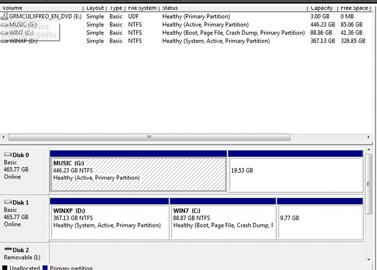Image resolution: width=377 pixels, height=270 pixels.
Task: Click the disk pane scroll up arrow
Action: (x=368, y=150)
